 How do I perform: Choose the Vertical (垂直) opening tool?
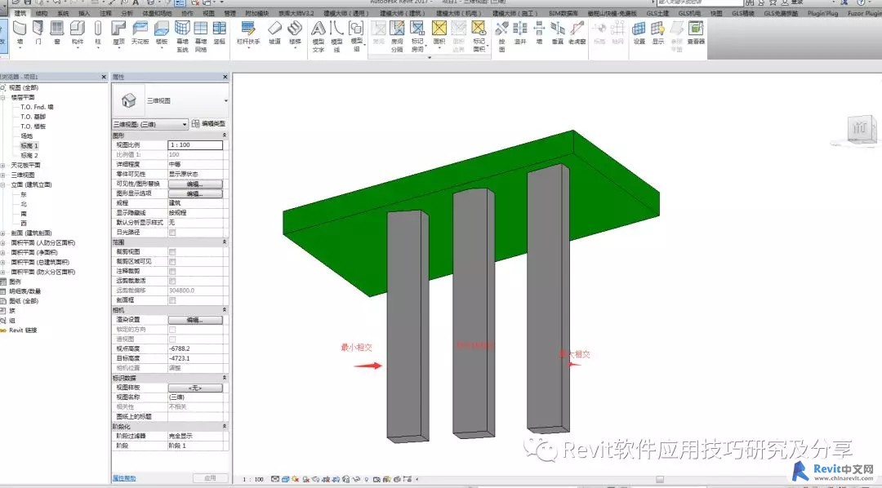click(x=558, y=32)
